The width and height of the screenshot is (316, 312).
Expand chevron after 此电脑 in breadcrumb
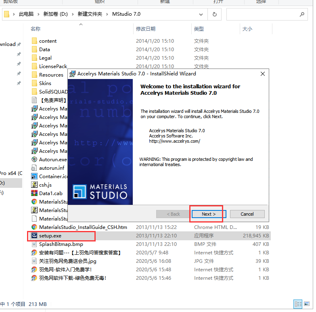[38, 14]
